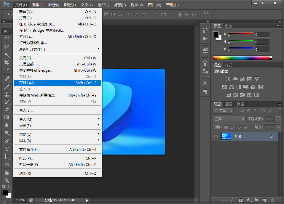
Task: Choose 存储为(A)... from File menu
Action: 58,83
